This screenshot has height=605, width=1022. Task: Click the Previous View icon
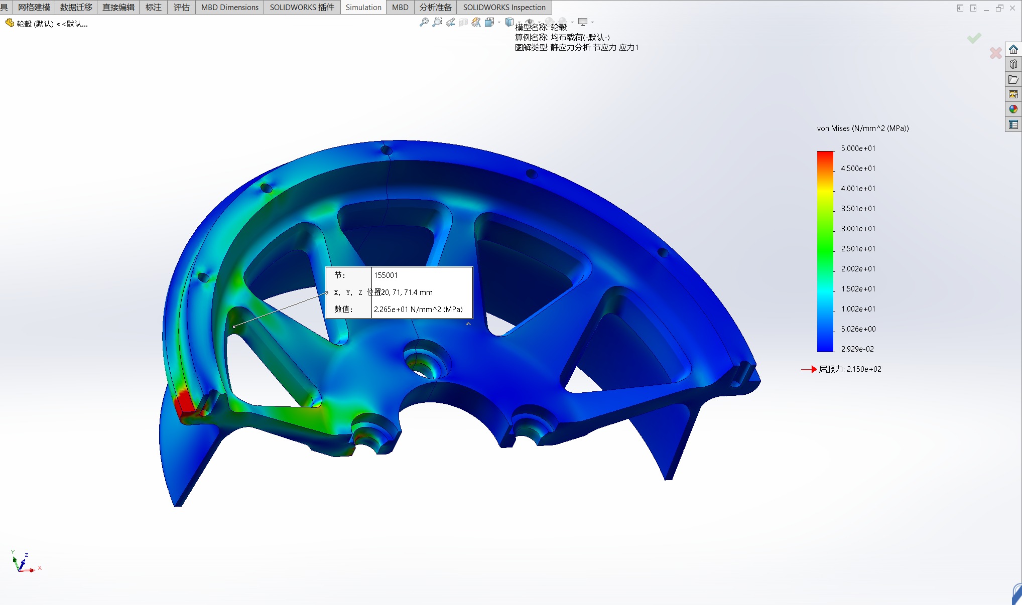(x=450, y=22)
